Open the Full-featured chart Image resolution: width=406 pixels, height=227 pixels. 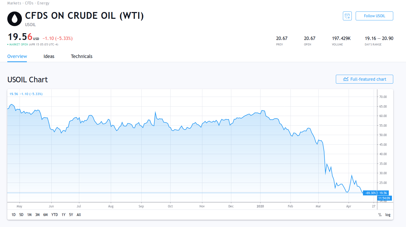pyautogui.click(x=364, y=79)
